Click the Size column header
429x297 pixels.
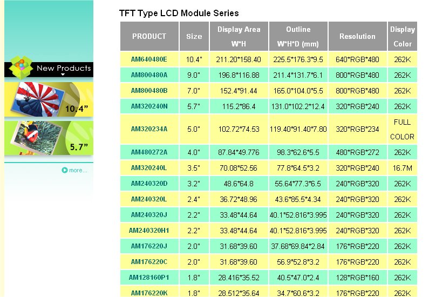tap(194, 36)
